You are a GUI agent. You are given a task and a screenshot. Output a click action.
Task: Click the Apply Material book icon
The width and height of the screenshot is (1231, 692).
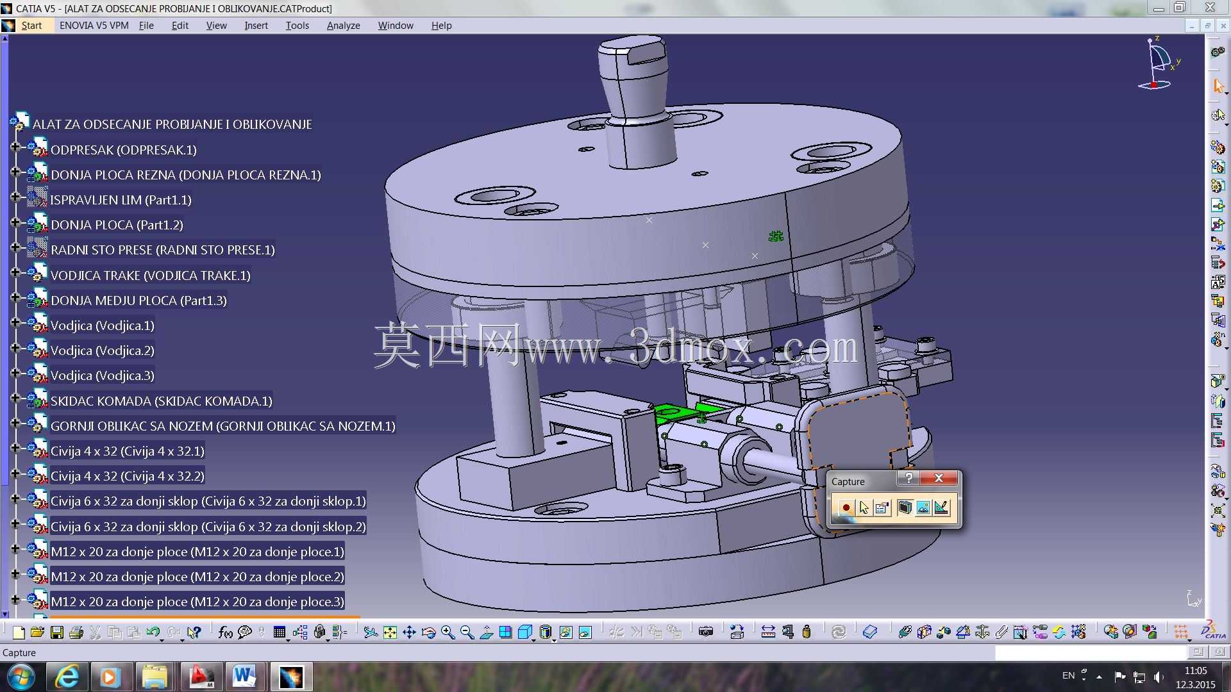[869, 632]
